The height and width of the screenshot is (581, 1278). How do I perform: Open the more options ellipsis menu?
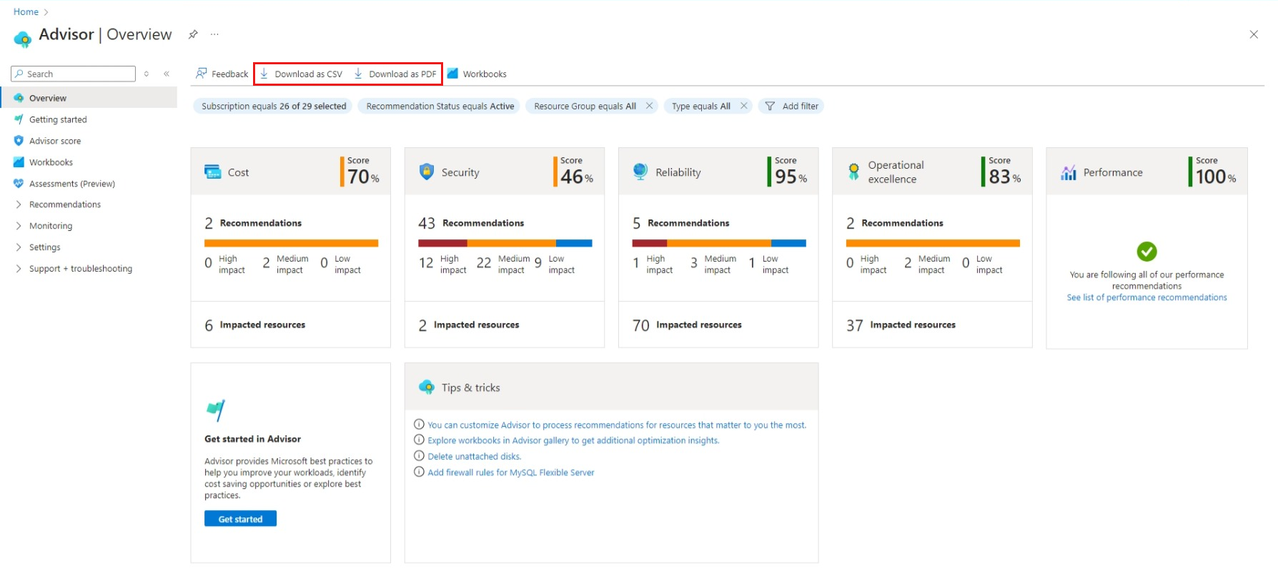point(214,34)
